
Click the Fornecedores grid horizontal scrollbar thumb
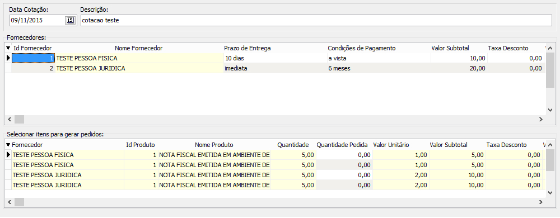(19, 119)
